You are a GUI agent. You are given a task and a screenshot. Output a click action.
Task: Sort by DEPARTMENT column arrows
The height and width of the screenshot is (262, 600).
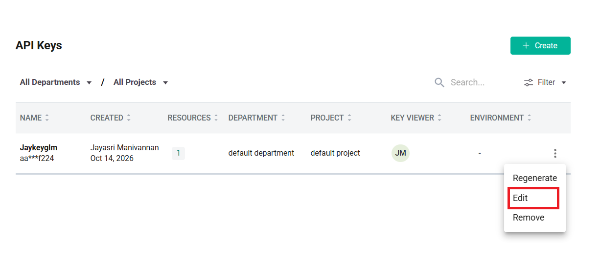(283, 118)
